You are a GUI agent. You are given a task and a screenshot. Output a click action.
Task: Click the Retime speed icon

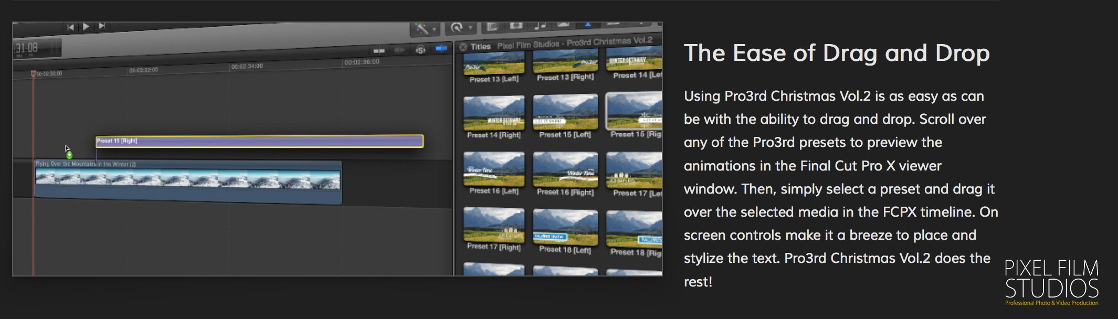click(457, 28)
